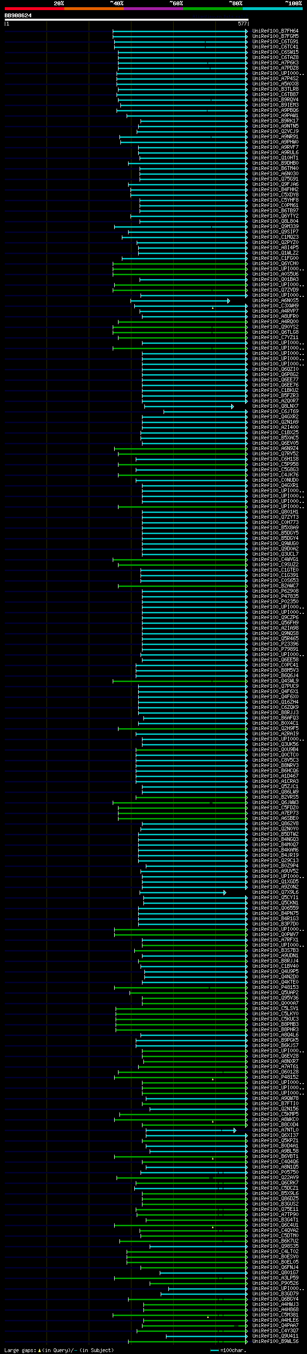Click the UniRef100_Q6XI37 hit label
307x1354 pixels.
click(275, 1135)
